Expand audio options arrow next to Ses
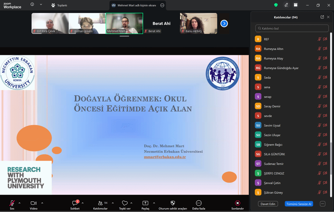Viewport: 334px width, 212px height. (20, 203)
